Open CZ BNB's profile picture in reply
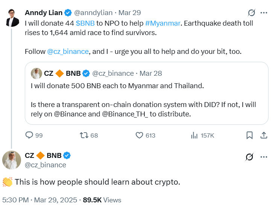This screenshot has height=208, width=276. pyautogui.click(x=12, y=160)
